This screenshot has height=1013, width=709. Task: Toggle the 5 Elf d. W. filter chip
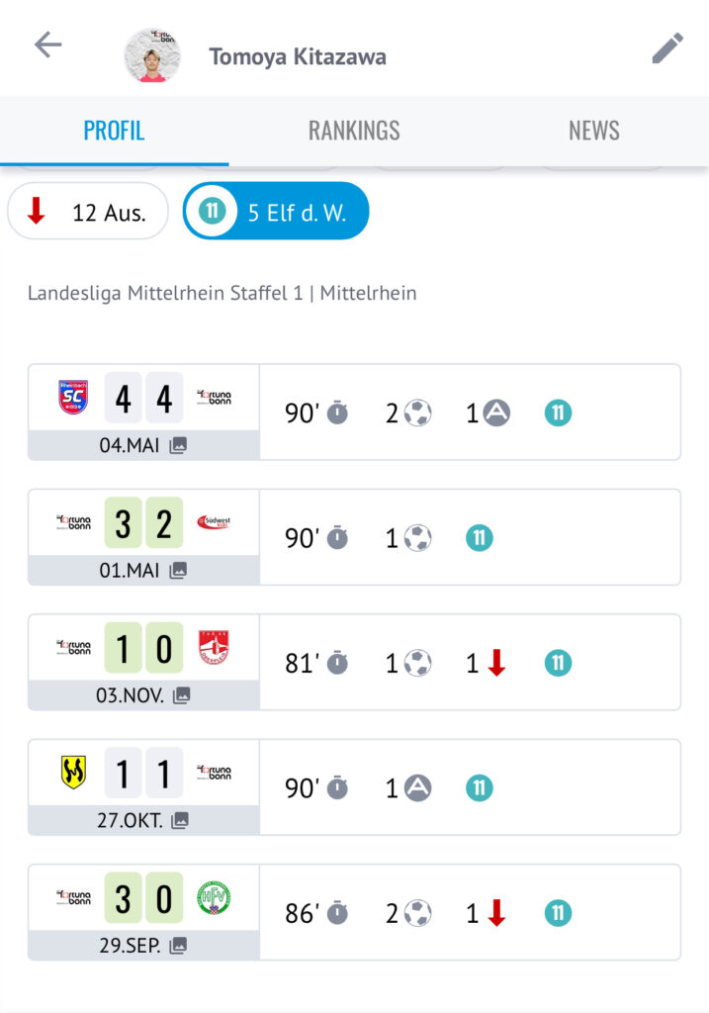point(276,212)
